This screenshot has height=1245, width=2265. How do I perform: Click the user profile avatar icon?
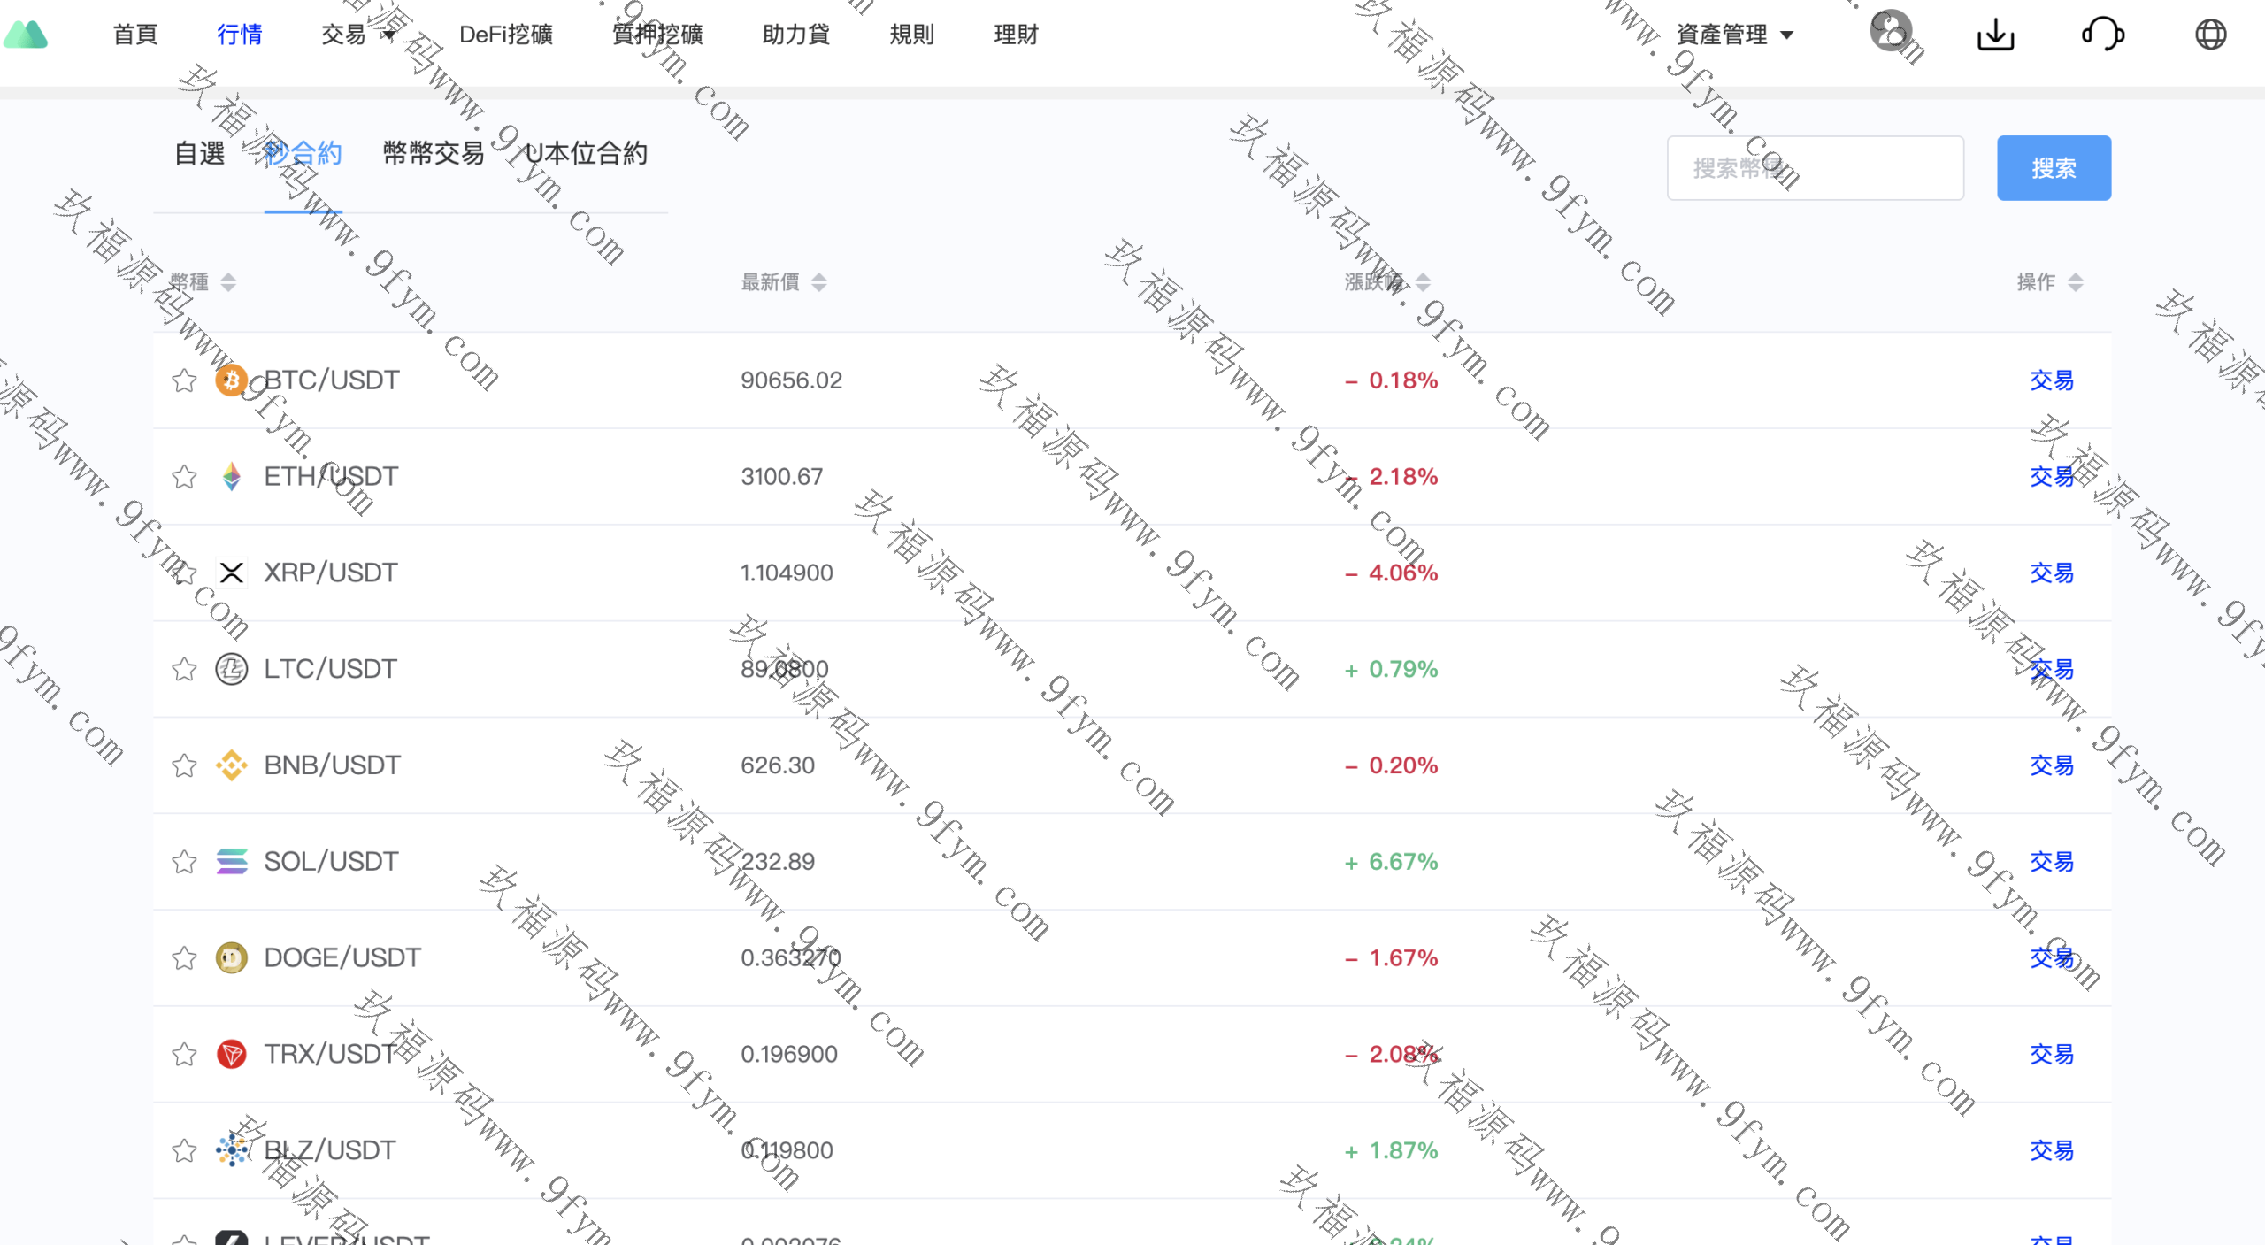1890,32
